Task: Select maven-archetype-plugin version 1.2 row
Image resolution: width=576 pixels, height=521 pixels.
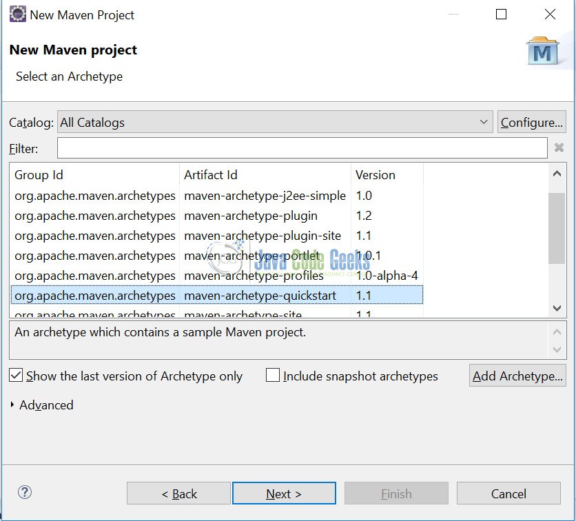Action: click(x=217, y=216)
